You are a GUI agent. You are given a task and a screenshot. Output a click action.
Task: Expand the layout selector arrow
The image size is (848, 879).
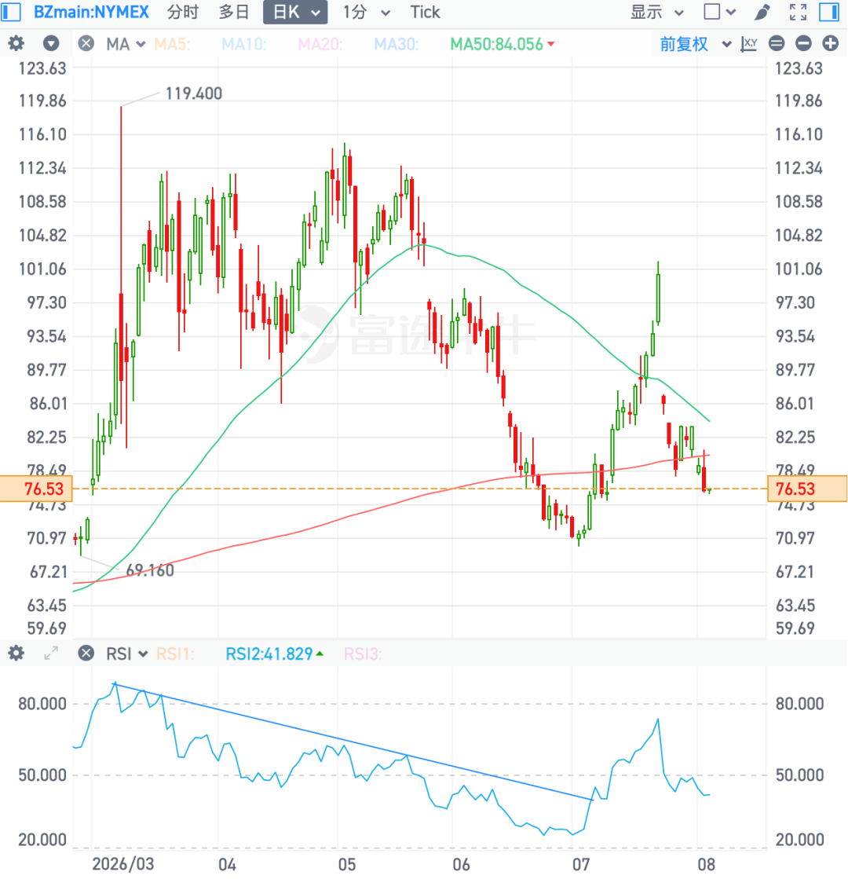click(730, 12)
